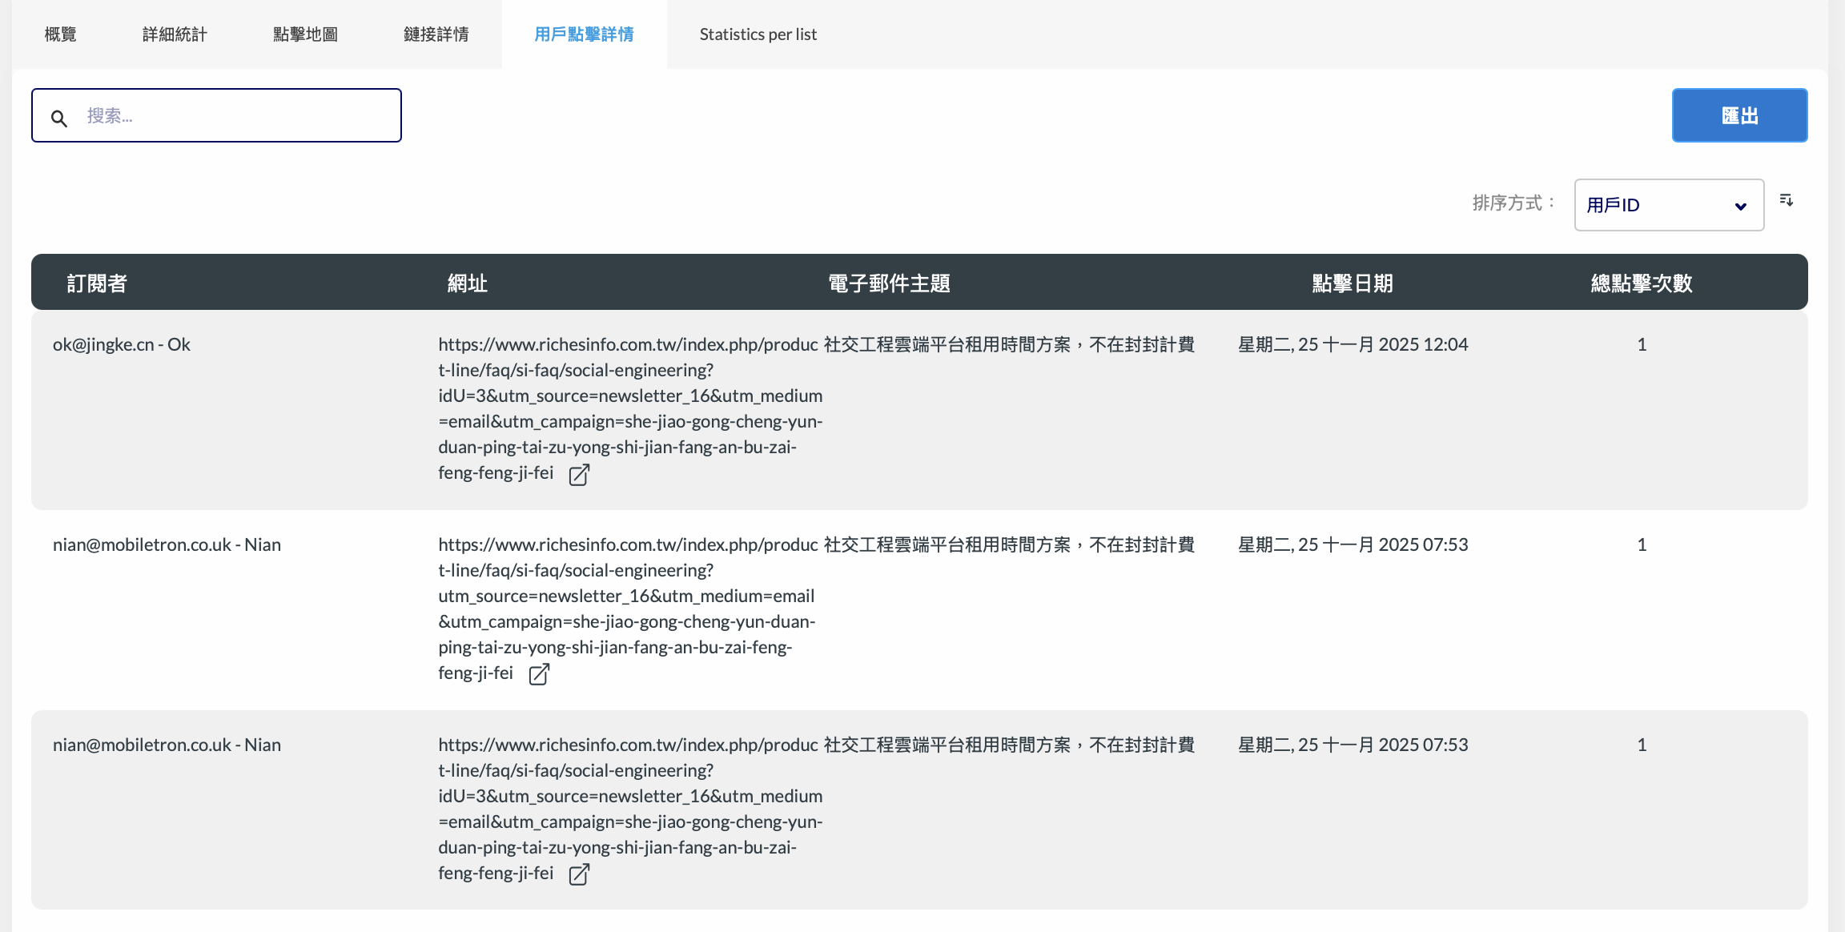Select the 用戶點擊詳情 tab

[x=584, y=34]
